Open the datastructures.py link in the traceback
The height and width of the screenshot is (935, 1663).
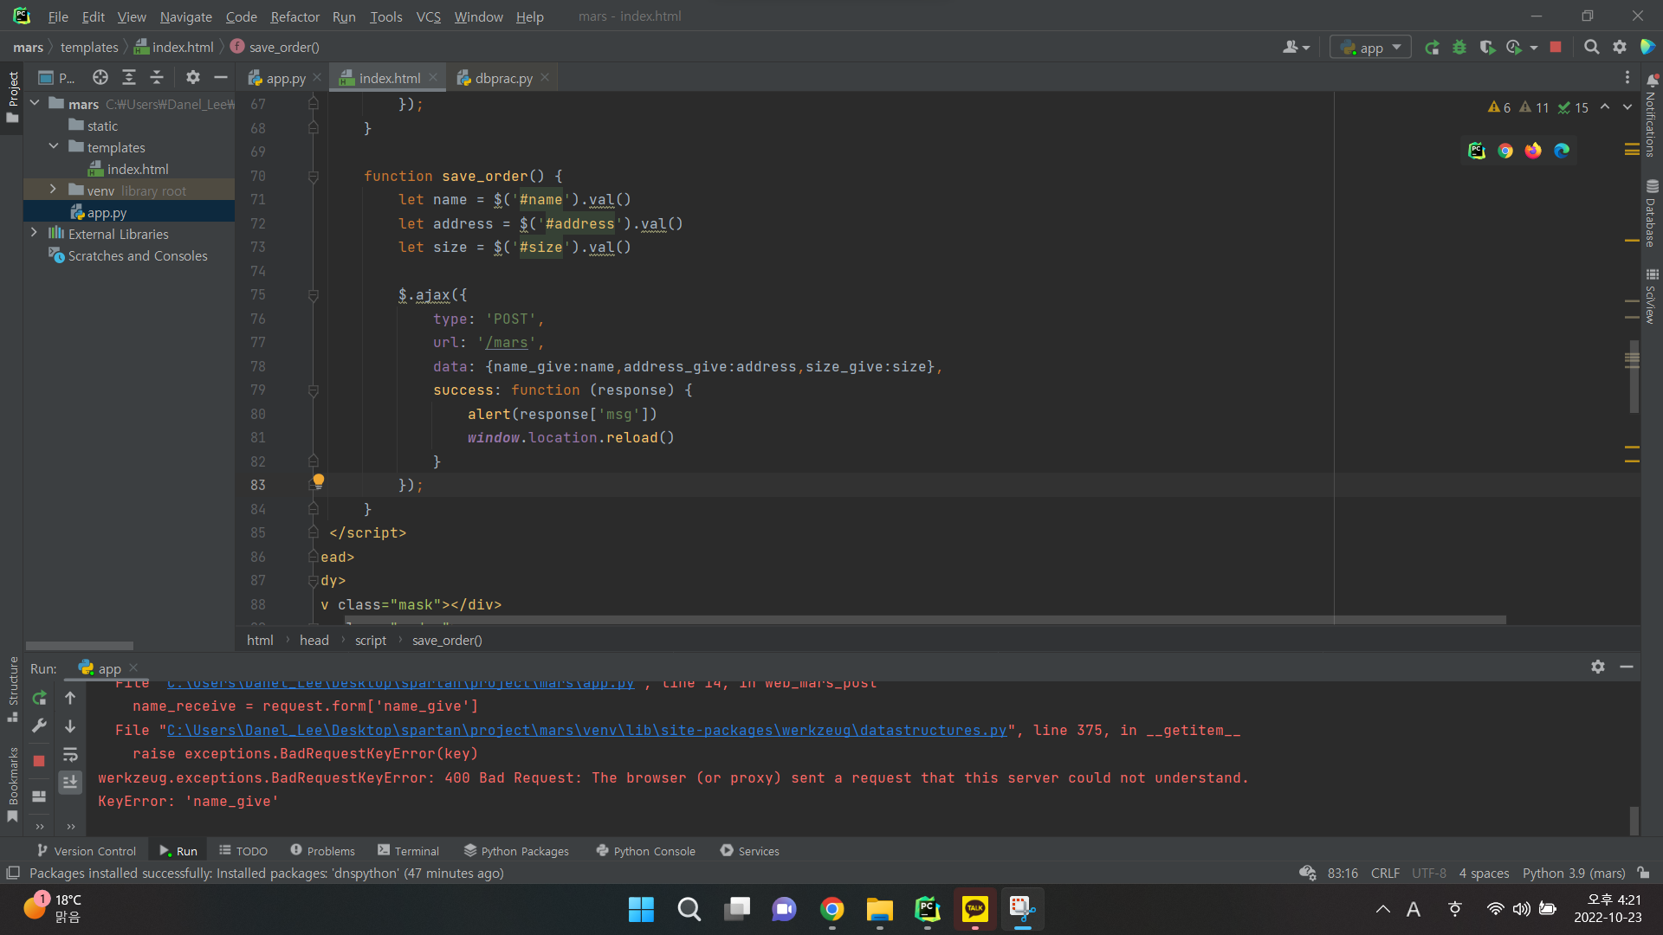click(586, 731)
